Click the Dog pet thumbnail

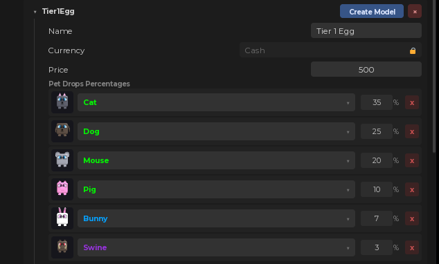62,131
